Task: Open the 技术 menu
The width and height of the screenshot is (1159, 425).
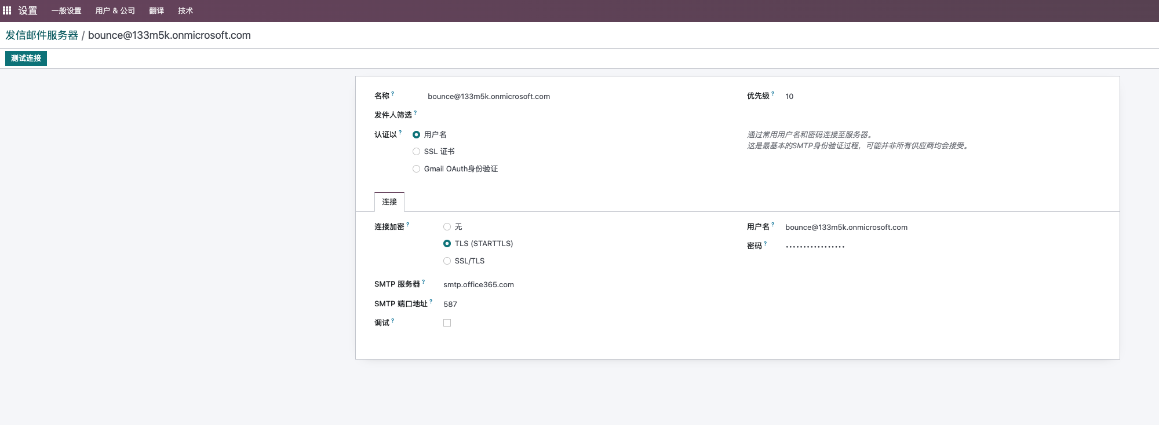Action: (185, 10)
